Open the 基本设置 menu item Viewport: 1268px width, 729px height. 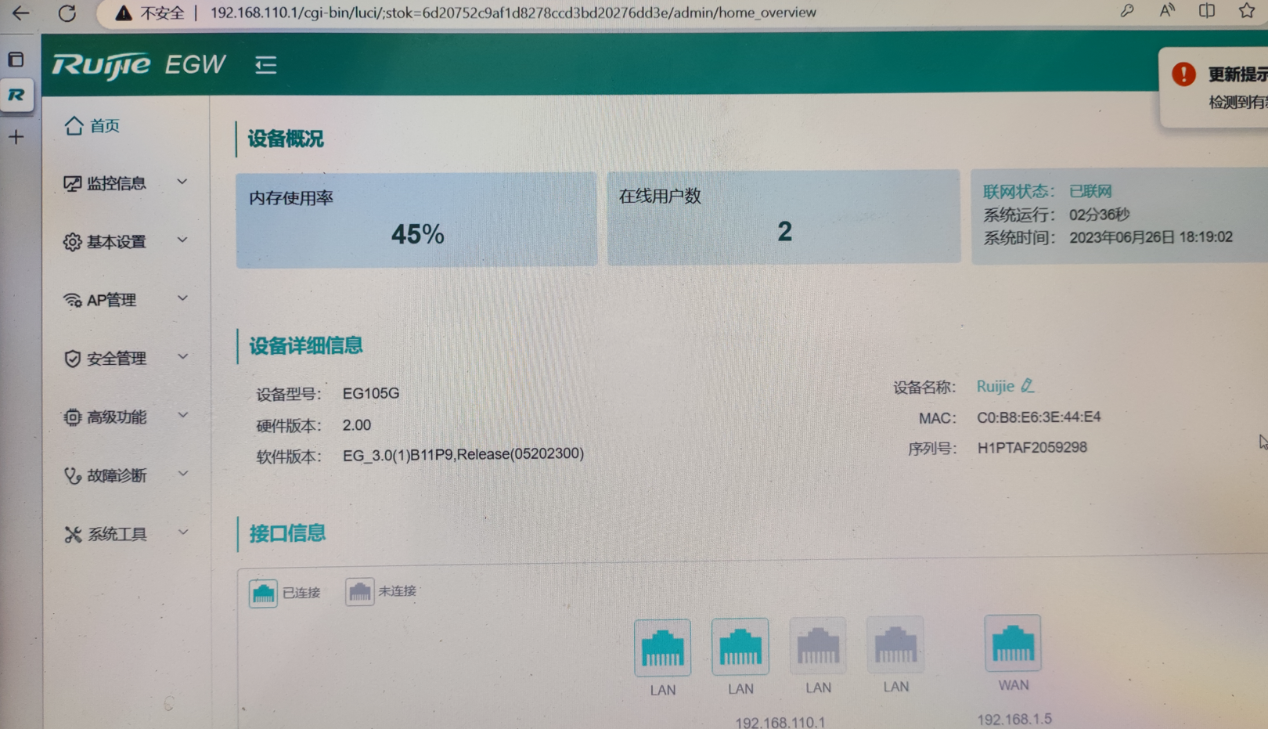point(125,242)
